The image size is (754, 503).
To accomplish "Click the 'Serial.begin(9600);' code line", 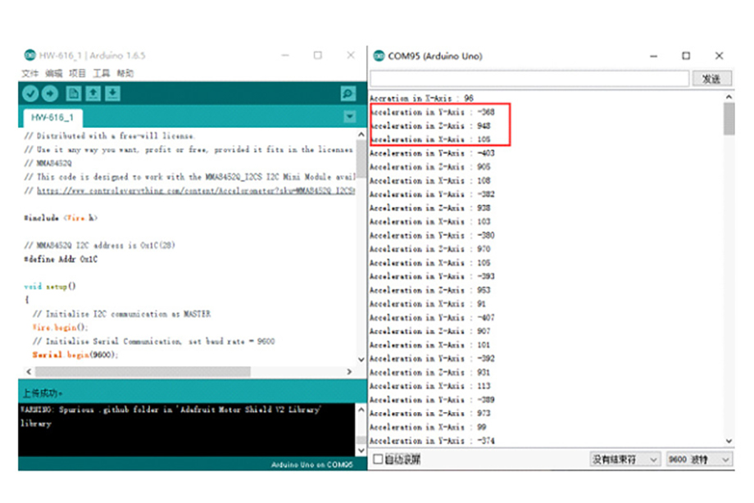I will pyautogui.click(x=75, y=355).
